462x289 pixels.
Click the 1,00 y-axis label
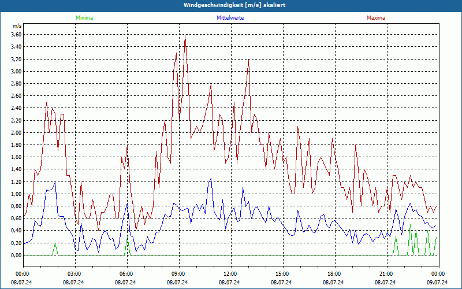tap(16, 194)
